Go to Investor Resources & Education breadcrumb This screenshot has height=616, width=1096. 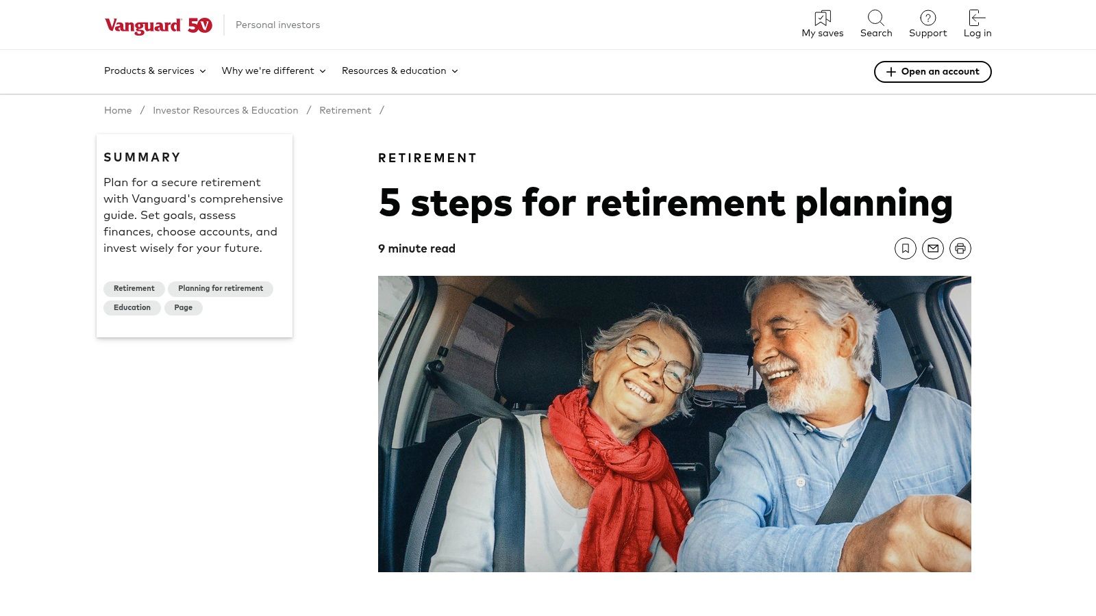[225, 110]
